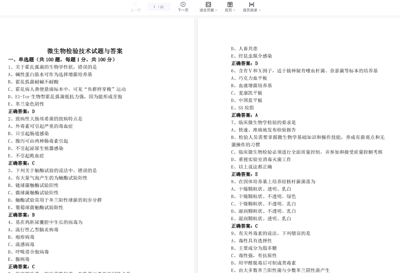The width and height of the screenshot is (400, 273).
Task: Click option B 链球菌触酶试验阳性
Action: [x=33, y=185]
